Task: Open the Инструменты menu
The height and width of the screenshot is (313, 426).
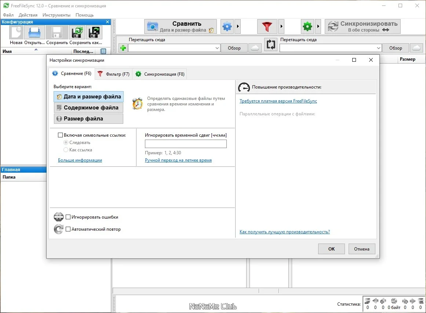Action: [56, 15]
